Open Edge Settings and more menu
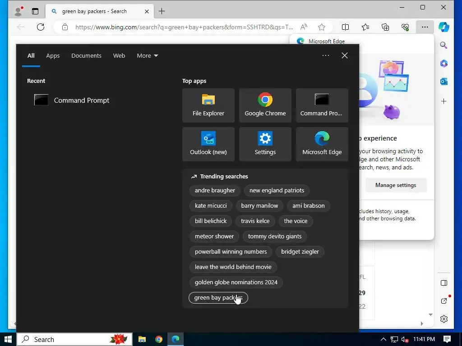 [x=425, y=27]
